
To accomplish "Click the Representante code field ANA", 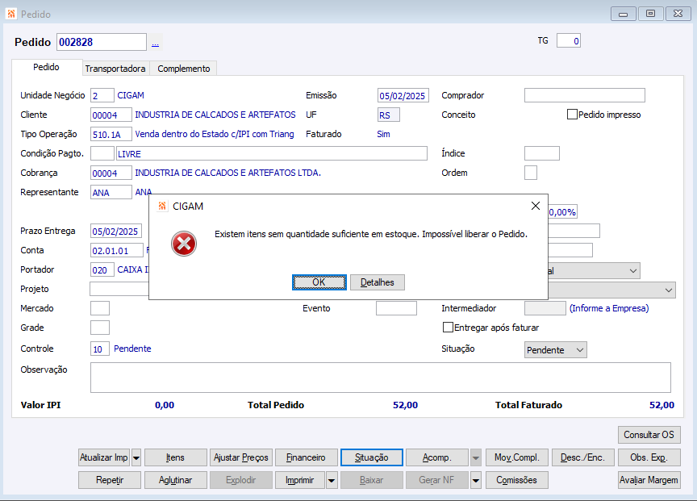I will pos(111,192).
